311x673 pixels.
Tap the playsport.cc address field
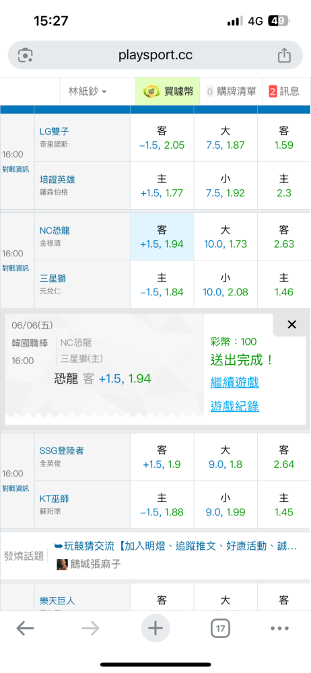coord(155,55)
